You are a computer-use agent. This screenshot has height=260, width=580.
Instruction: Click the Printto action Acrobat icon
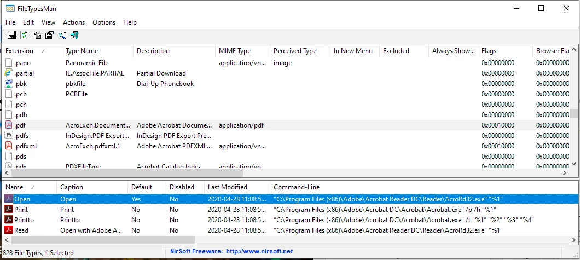click(9, 219)
